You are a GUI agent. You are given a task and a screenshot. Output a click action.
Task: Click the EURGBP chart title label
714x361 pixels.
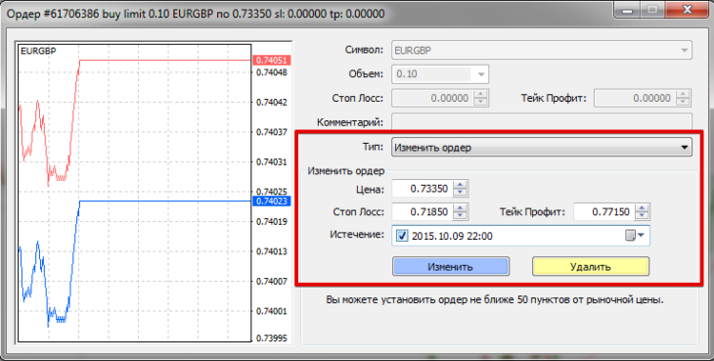pyautogui.click(x=38, y=51)
